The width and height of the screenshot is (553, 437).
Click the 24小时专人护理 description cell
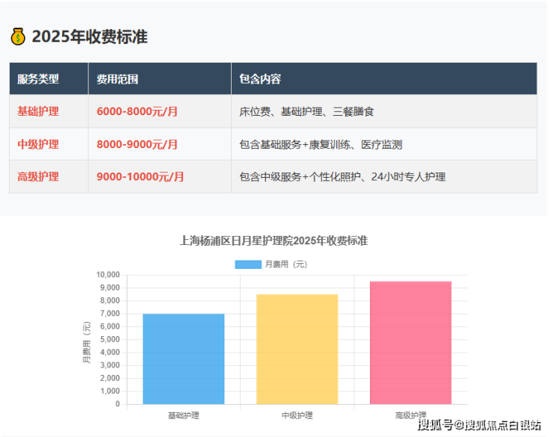click(342, 177)
